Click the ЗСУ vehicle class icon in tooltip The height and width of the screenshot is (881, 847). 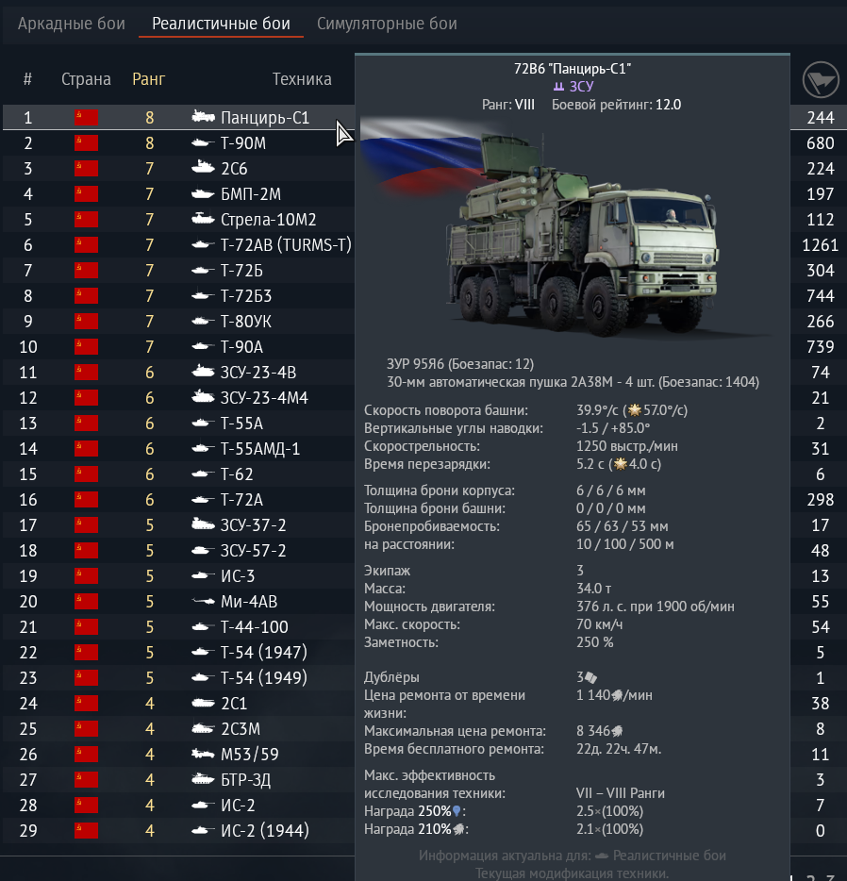tap(558, 87)
